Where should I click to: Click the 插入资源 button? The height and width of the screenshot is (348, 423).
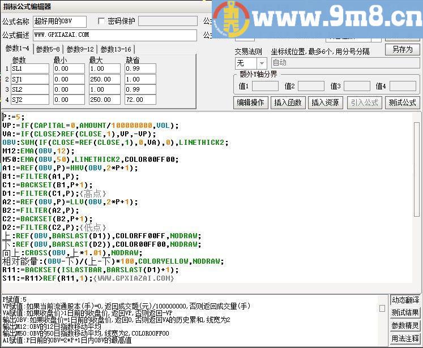click(x=325, y=102)
